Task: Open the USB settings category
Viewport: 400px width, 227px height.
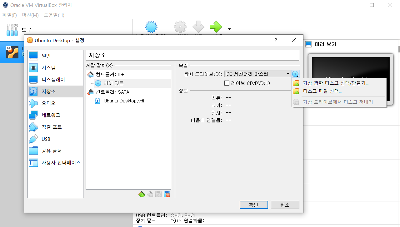Action: point(55,139)
